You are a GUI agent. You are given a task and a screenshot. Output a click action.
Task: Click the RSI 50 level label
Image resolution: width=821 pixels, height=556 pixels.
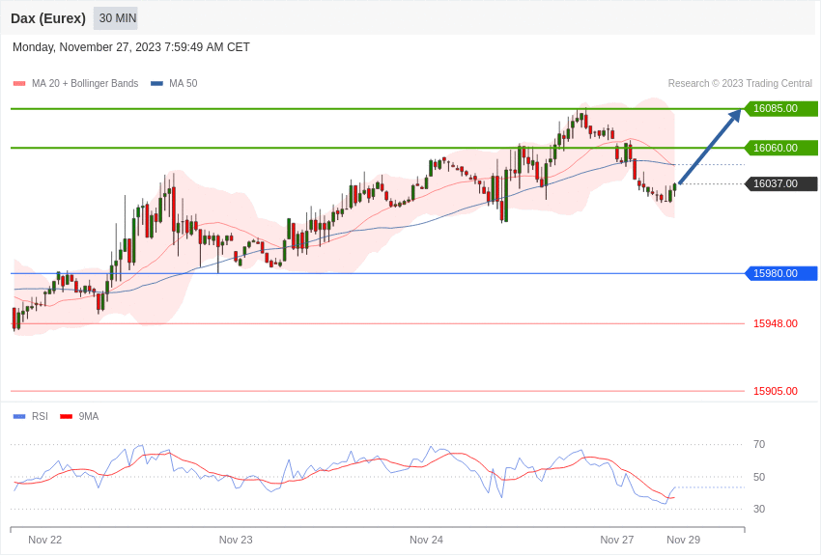click(x=759, y=477)
